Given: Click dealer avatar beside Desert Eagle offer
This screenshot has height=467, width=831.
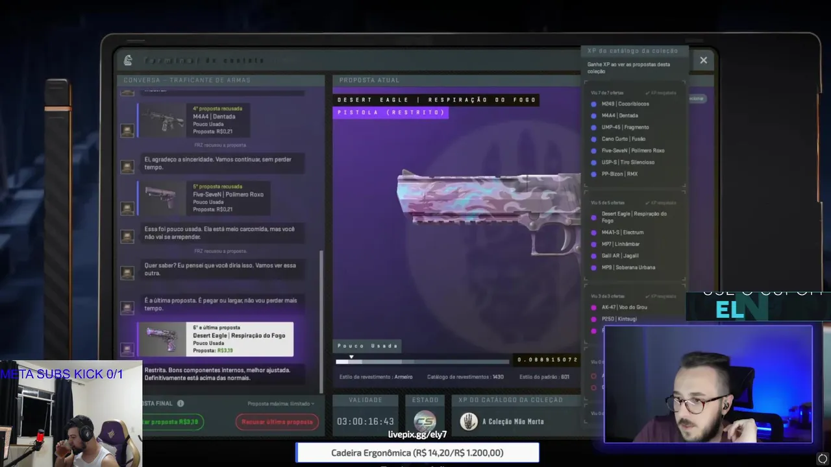Looking at the screenshot, I should (x=127, y=349).
